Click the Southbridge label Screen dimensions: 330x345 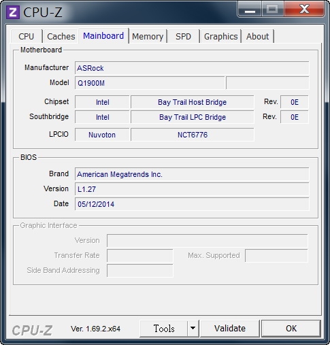point(49,116)
